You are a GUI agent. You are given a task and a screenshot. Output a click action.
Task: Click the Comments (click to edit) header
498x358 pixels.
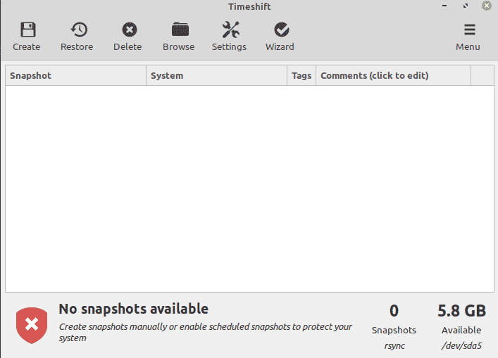point(393,75)
